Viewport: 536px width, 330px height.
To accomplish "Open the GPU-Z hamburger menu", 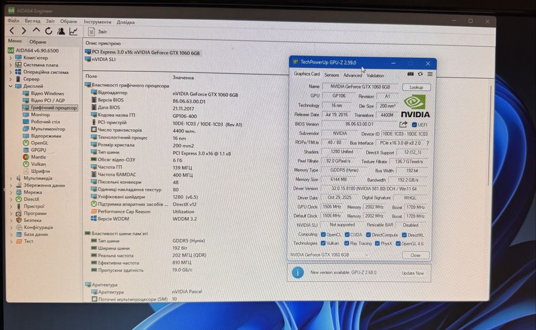I will click(430, 74).
